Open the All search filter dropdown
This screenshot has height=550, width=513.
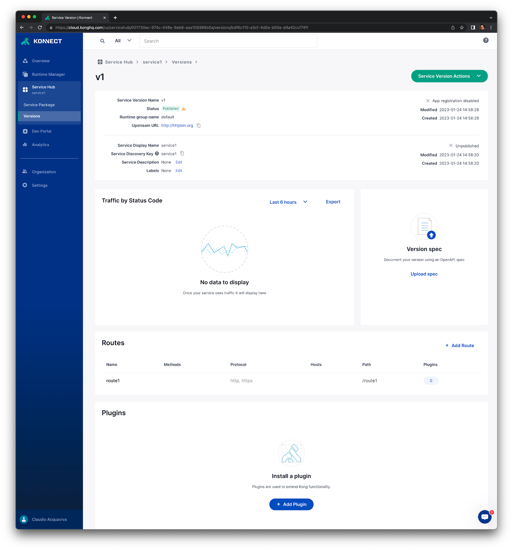(123, 41)
